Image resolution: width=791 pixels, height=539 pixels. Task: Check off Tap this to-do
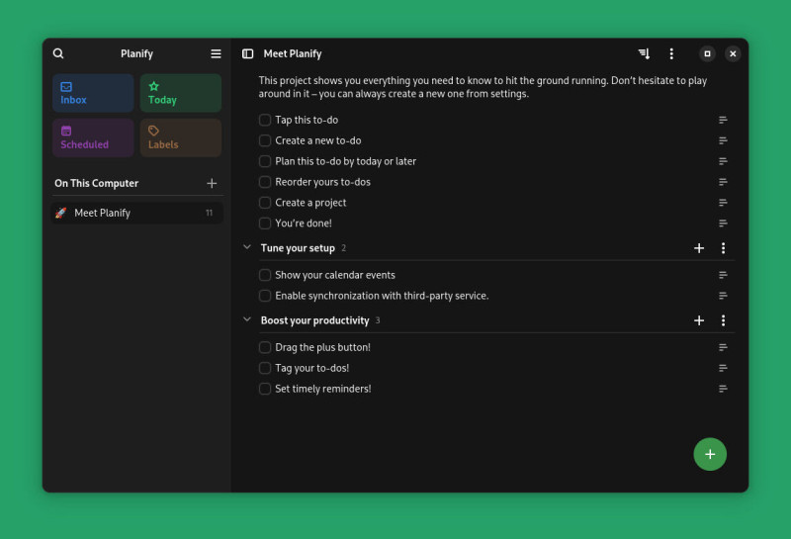pyautogui.click(x=265, y=120)
